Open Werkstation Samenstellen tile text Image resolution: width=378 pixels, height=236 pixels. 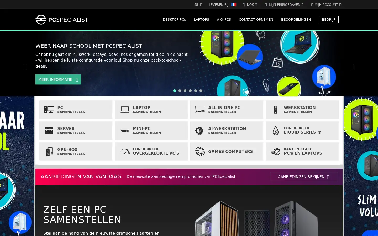point(300,110)
